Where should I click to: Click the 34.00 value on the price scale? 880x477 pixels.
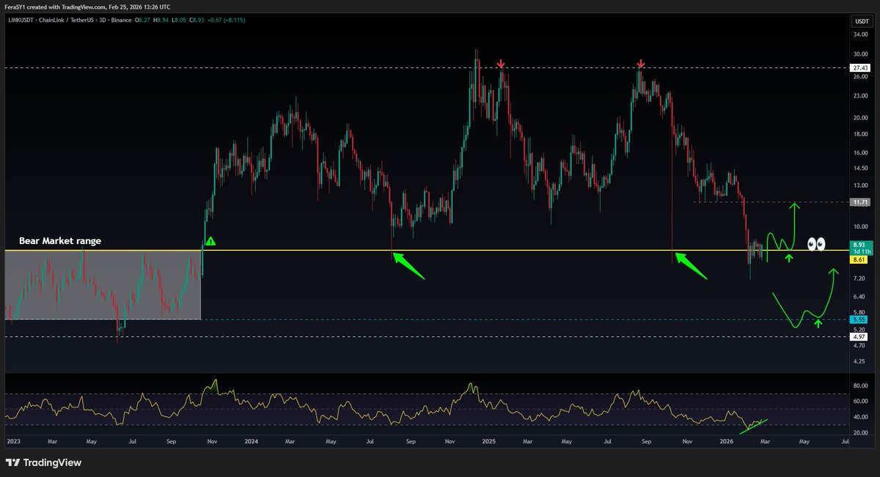coord(860,34)
